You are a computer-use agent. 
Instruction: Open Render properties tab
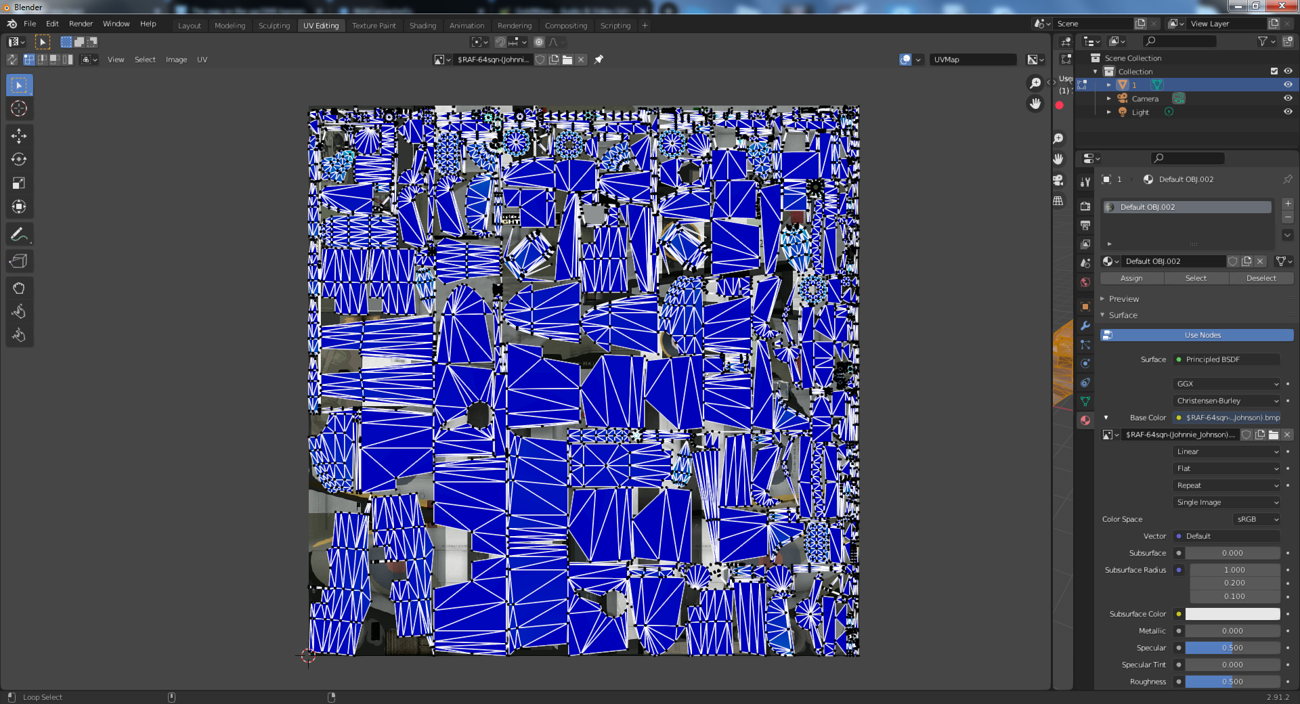1085,206
